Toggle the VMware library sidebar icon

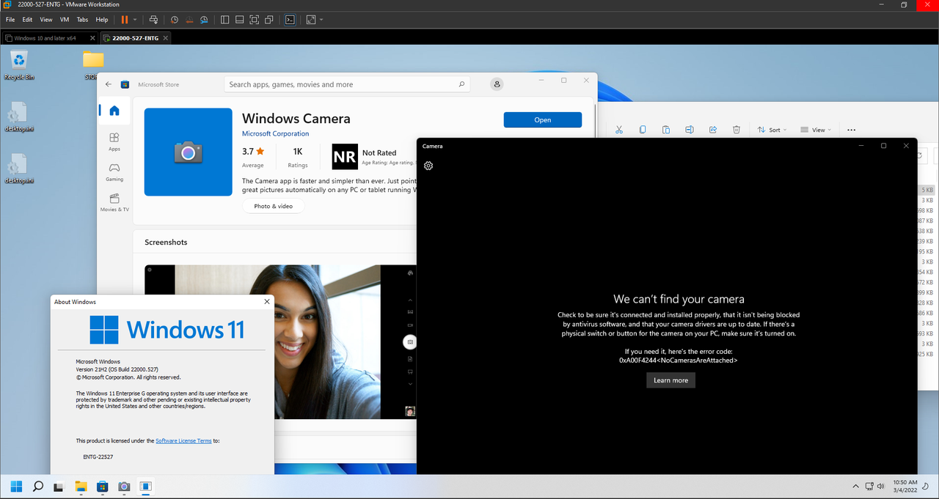224,20
